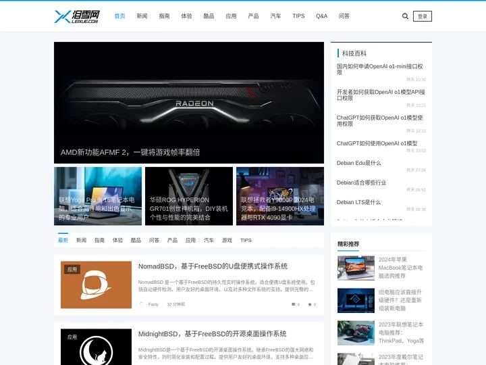The height and width of the screenshot is (365, 486).
Task: Open TIPS in the top navigation
Action: pos(298,16)
